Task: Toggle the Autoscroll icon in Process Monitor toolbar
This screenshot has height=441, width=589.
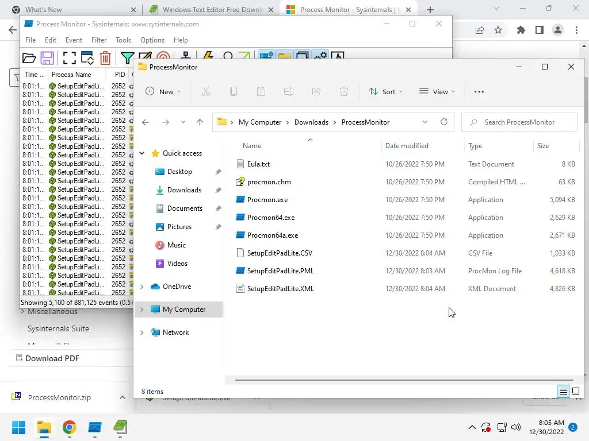Action: pos(87,57)
